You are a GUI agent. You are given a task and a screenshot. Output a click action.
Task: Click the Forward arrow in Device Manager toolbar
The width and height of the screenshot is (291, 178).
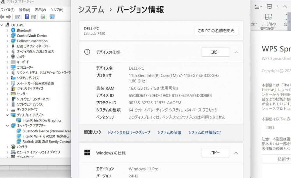[x=8, y=17]
